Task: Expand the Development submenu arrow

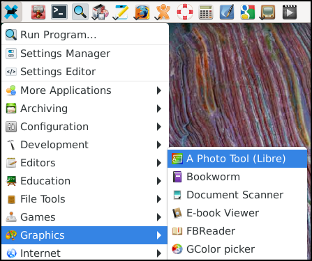Action: click(x=159, y=145)
